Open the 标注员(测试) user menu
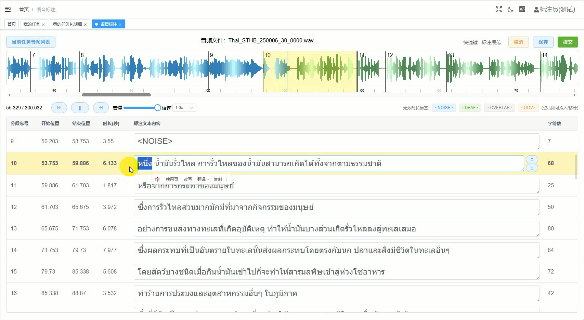Screen dimensions: 584x320 (554, 10)
